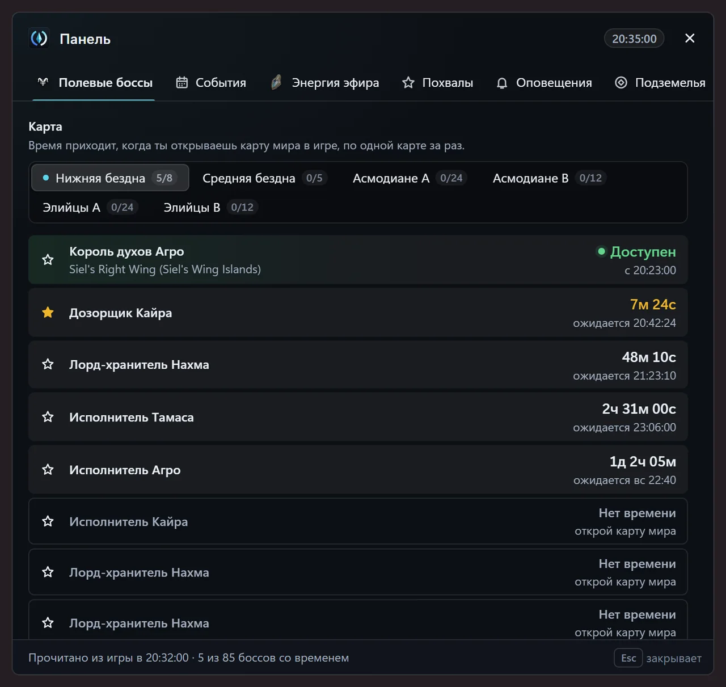Favorite Король духов Агро with its star

48,260
